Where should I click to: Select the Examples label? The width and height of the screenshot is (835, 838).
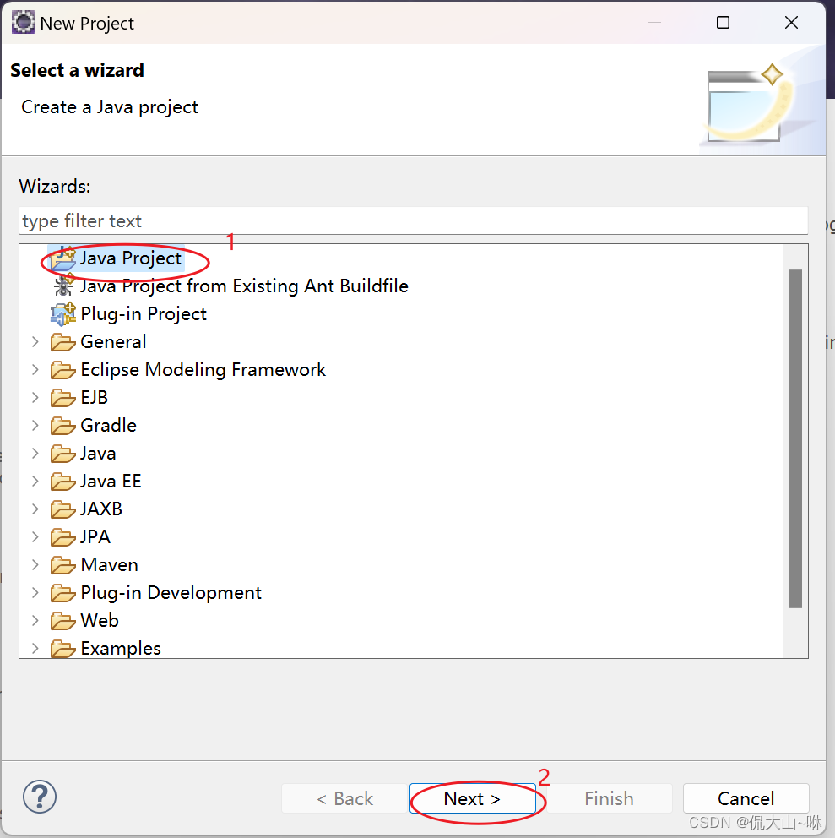coord(121,648)
